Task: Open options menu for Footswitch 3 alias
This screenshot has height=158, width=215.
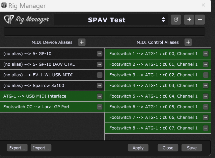Action: [206, 75]
